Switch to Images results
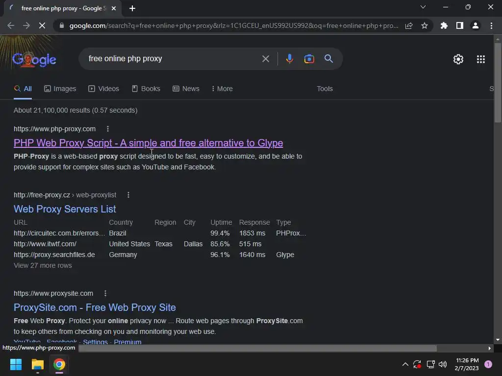502x376 pixels. click(x=60, y=89)
